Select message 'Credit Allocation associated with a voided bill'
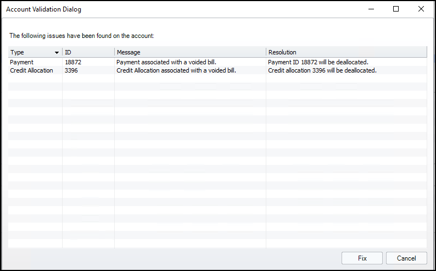 coord(176,70)
